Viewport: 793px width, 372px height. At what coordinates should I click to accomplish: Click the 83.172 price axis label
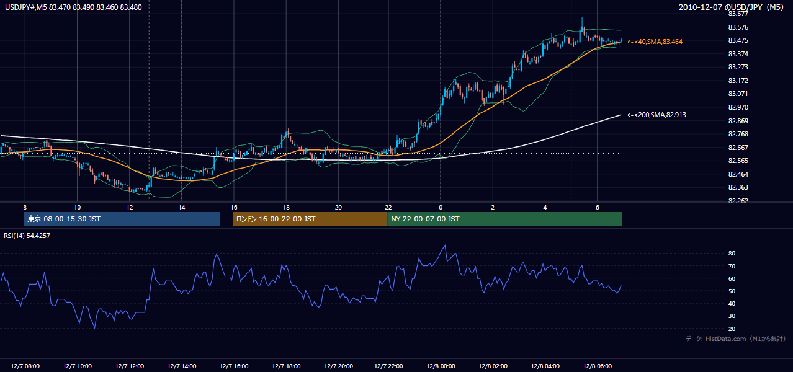738,81
